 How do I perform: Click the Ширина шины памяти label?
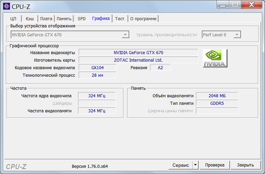[x=170, y=111]
